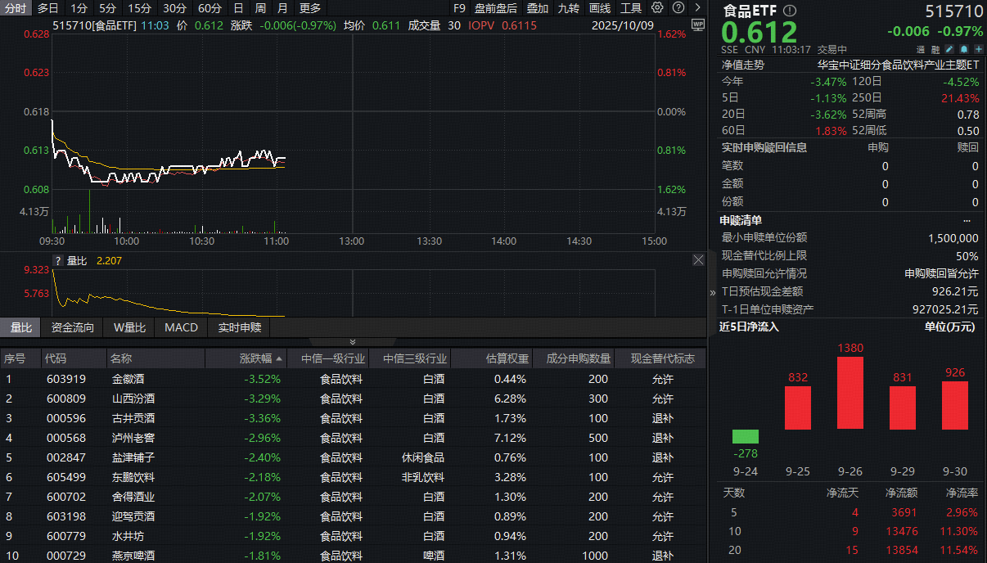Add the ETF via the plus icon
Viewport: 987px width, 563px height.
(979, 49)
